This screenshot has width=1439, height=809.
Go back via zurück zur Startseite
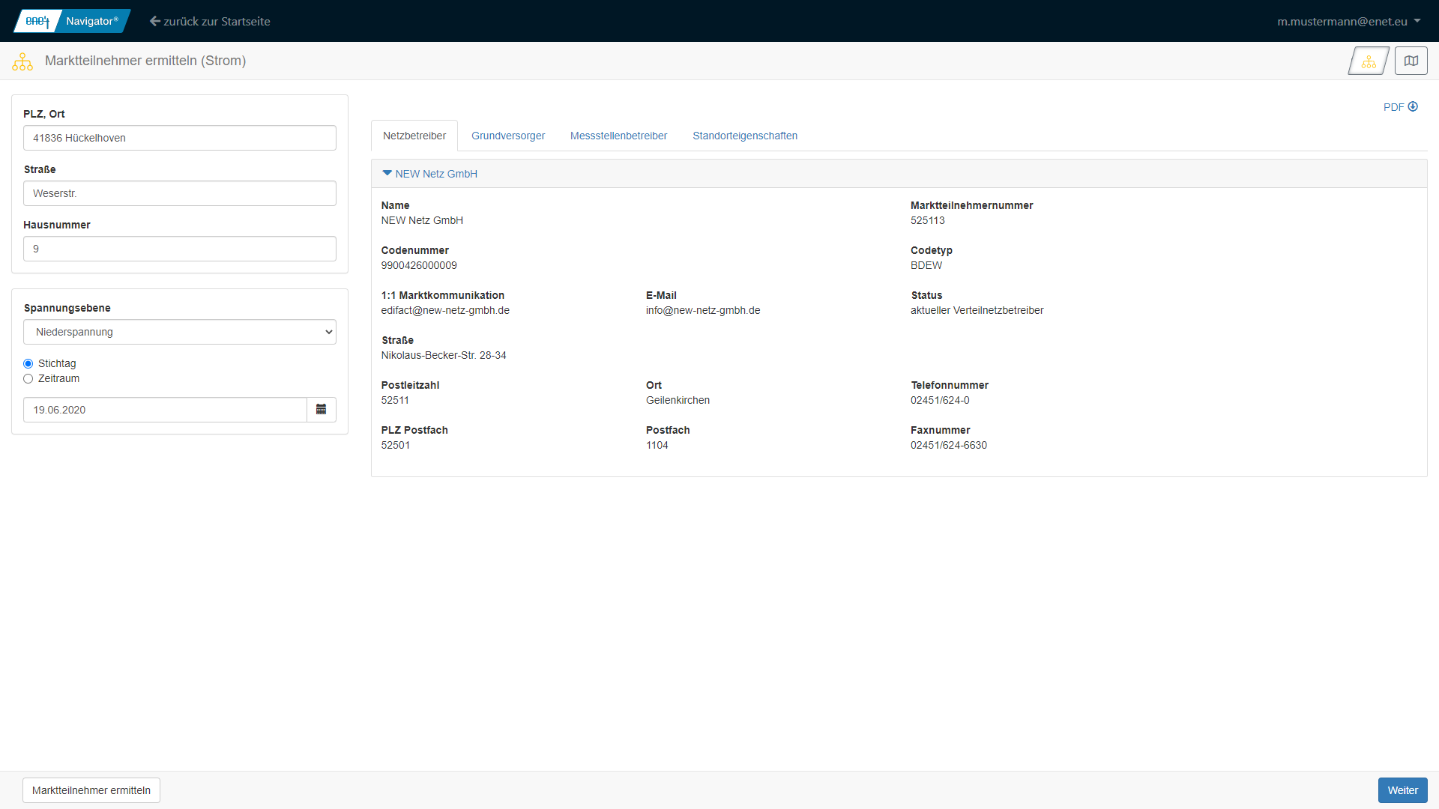tap(210, 21)
